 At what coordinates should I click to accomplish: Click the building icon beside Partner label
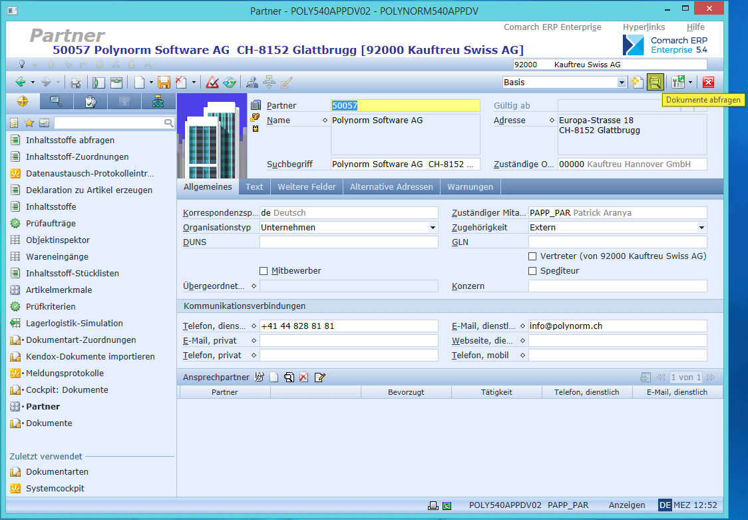click(x=256, y=105)
